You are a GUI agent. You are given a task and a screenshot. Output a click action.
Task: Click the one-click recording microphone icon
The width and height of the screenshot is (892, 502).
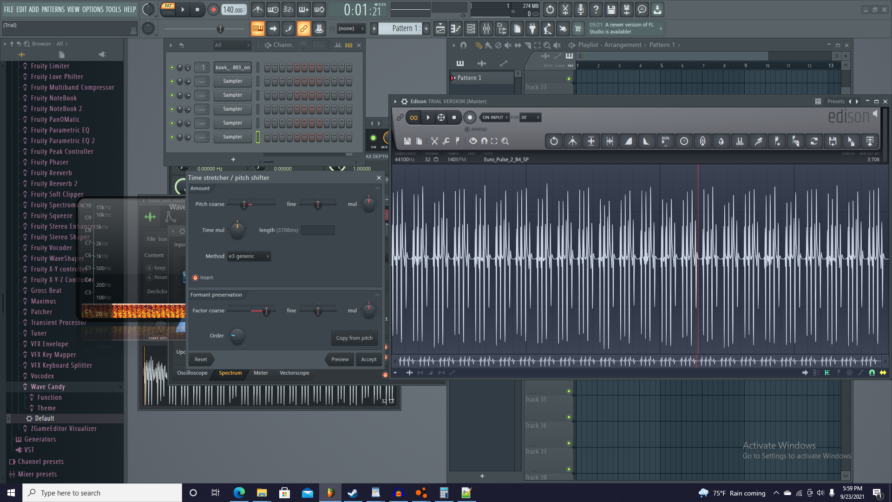pyautogui.click(x=581, y=9)
